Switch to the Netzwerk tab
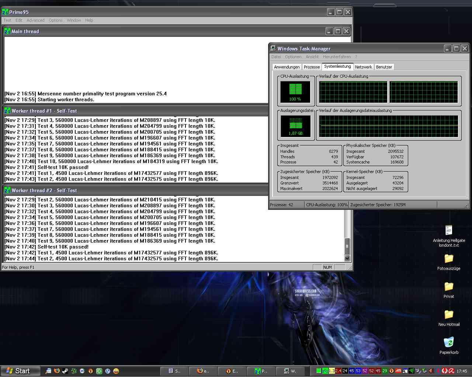The width and height of the screenshot is (472, 377). 364,67
